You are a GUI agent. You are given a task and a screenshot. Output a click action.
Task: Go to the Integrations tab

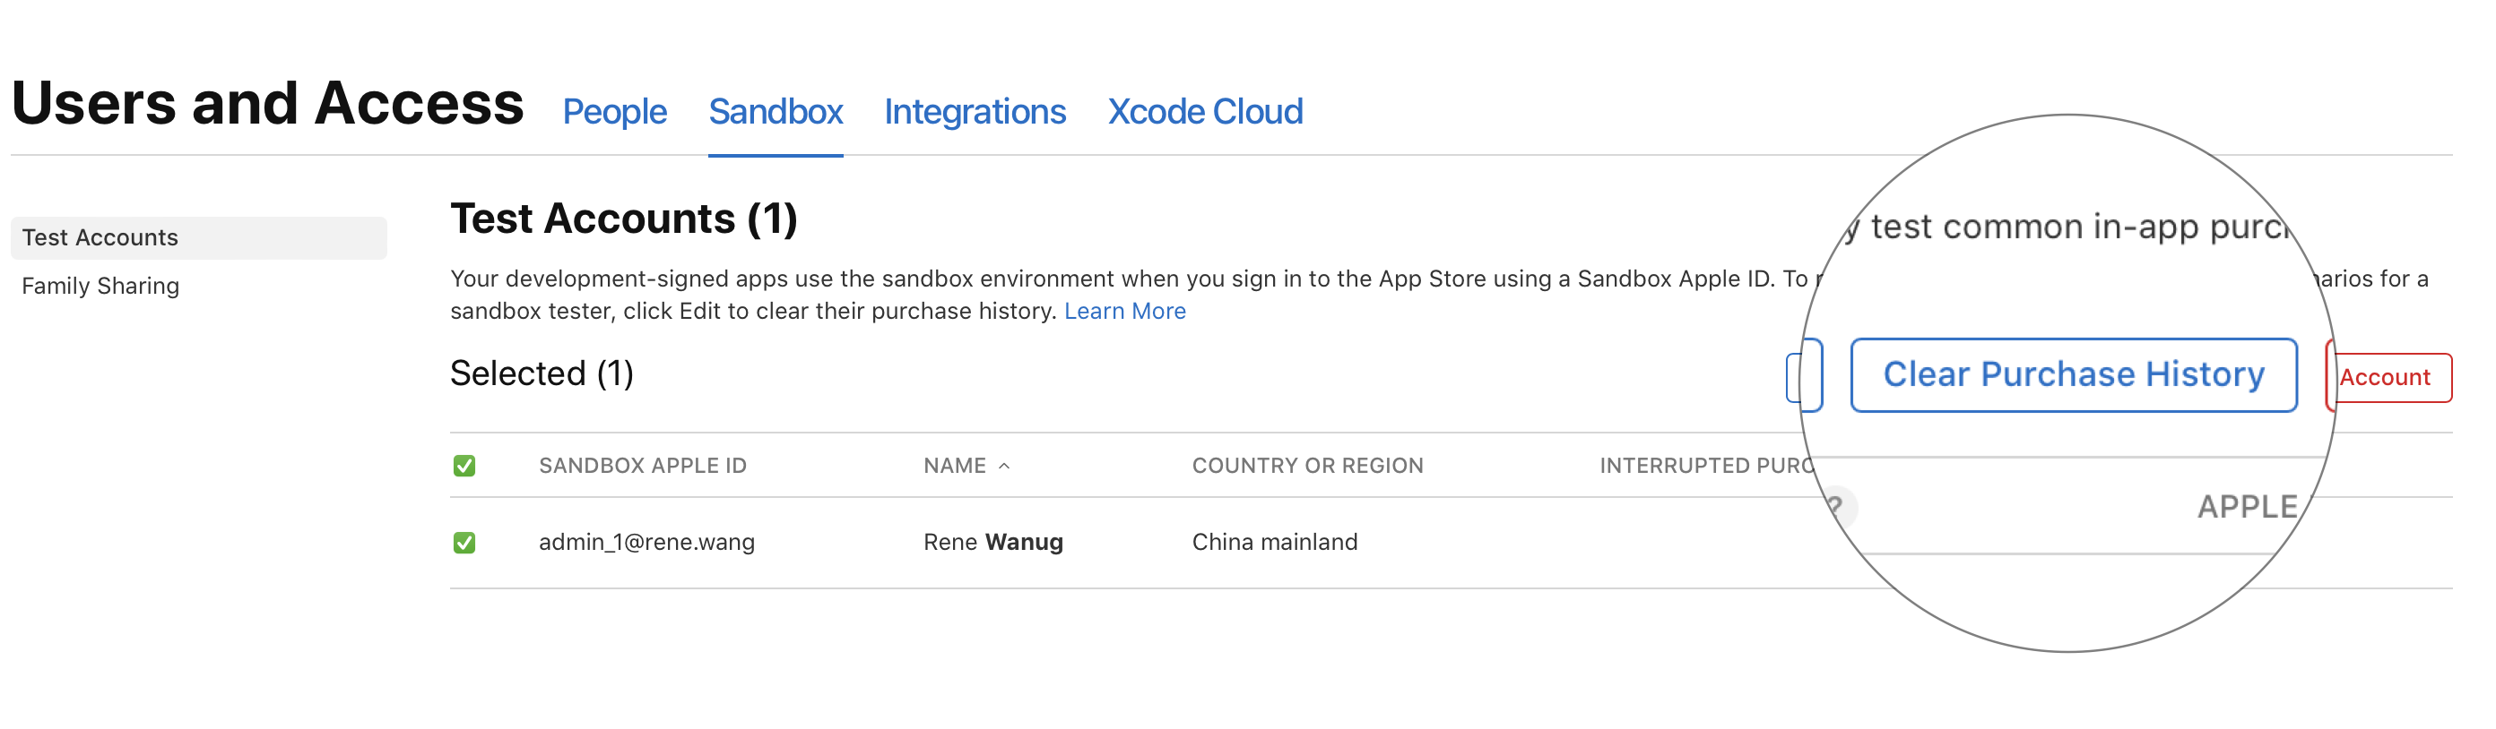click(974, 112)
